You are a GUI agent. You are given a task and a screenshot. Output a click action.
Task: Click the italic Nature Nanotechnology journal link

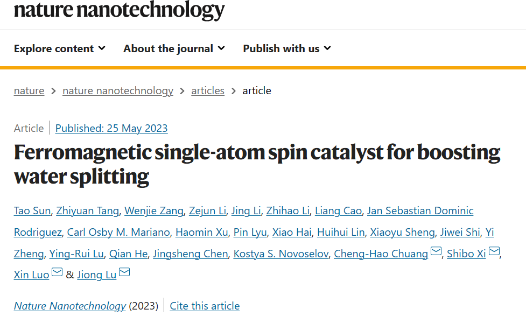(x=70, y=306)
